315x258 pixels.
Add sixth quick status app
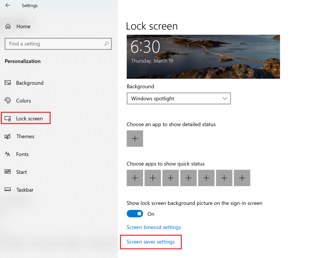coord(224,178)
